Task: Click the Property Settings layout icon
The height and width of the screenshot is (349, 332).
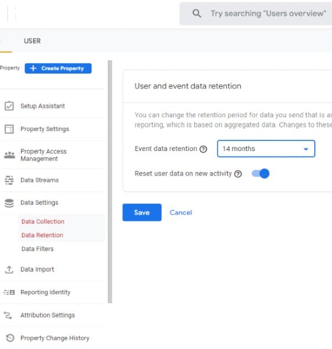Action: click(9, 129)
